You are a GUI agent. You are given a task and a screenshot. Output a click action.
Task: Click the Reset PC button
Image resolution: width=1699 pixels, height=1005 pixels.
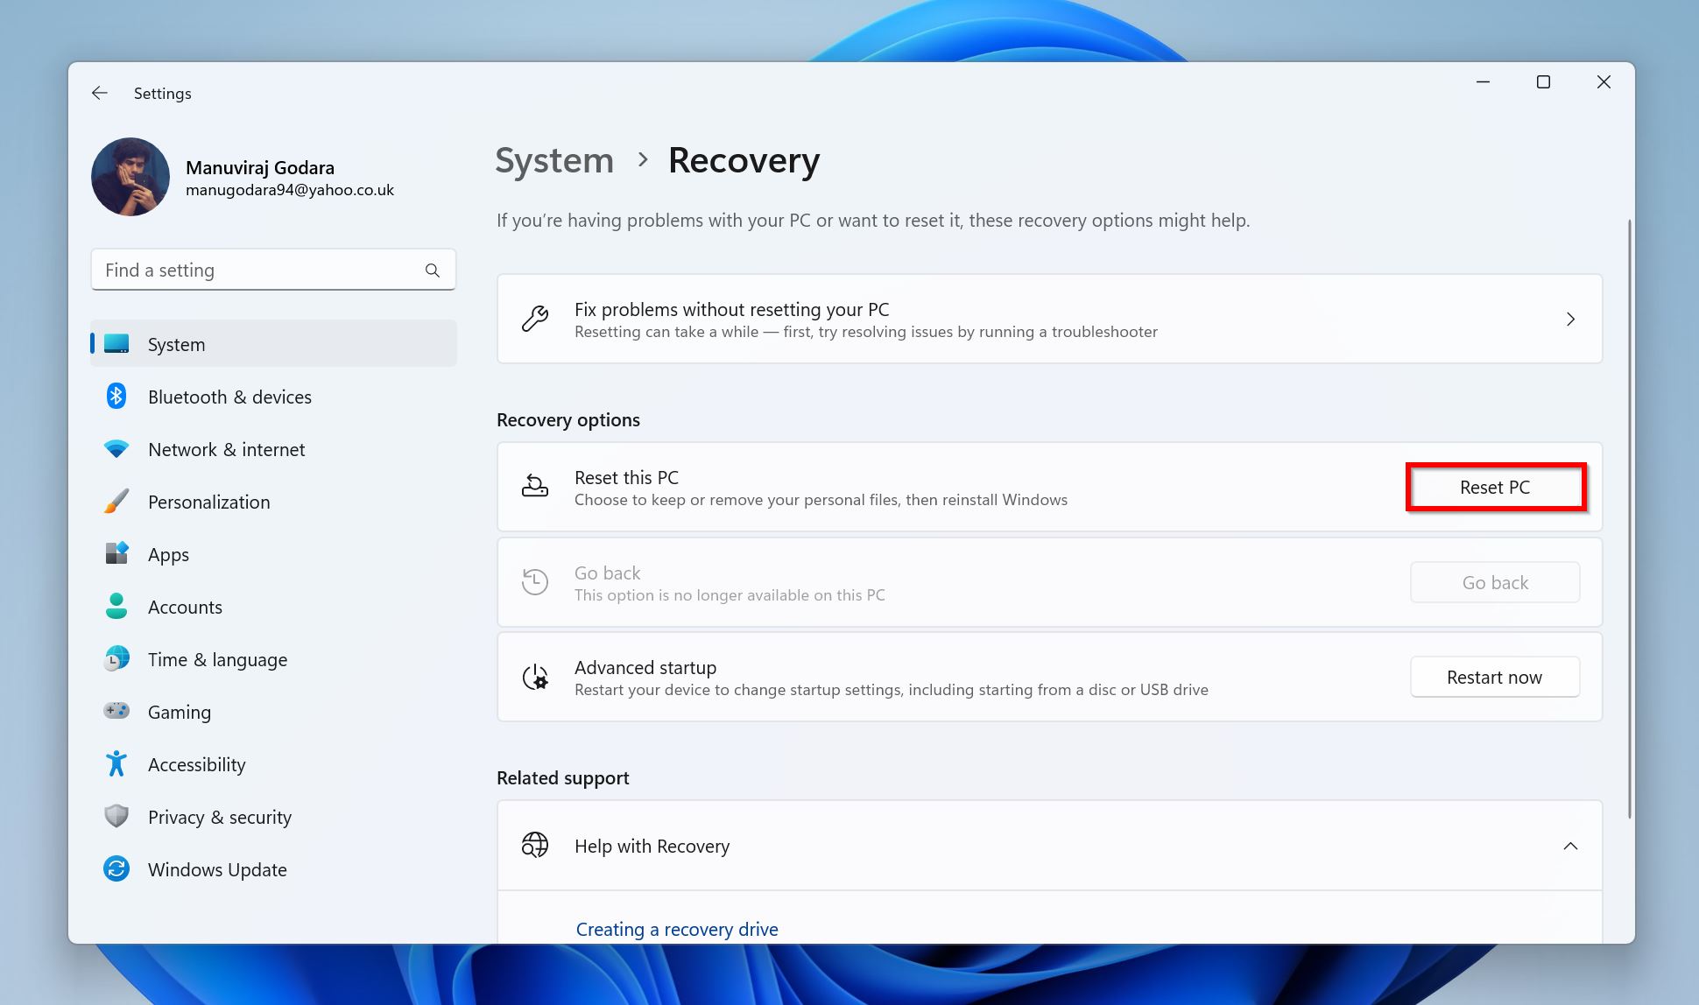pos(1494,486)
